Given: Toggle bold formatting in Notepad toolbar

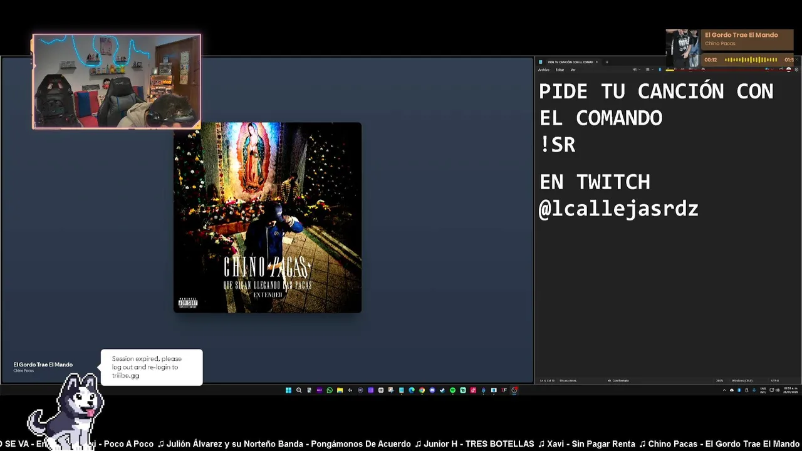Looking at the screenshot, I should [x=660, y=70].
